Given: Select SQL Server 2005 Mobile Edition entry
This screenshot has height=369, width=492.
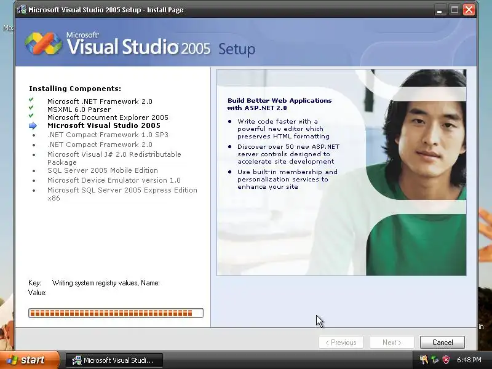Looking at the screenshot, I should click(x=103, y=170).
